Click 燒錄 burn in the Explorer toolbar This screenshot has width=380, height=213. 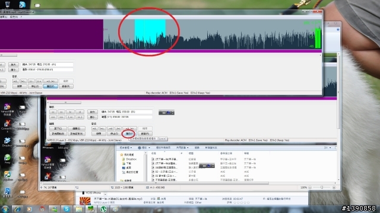[x=197, y=147]
